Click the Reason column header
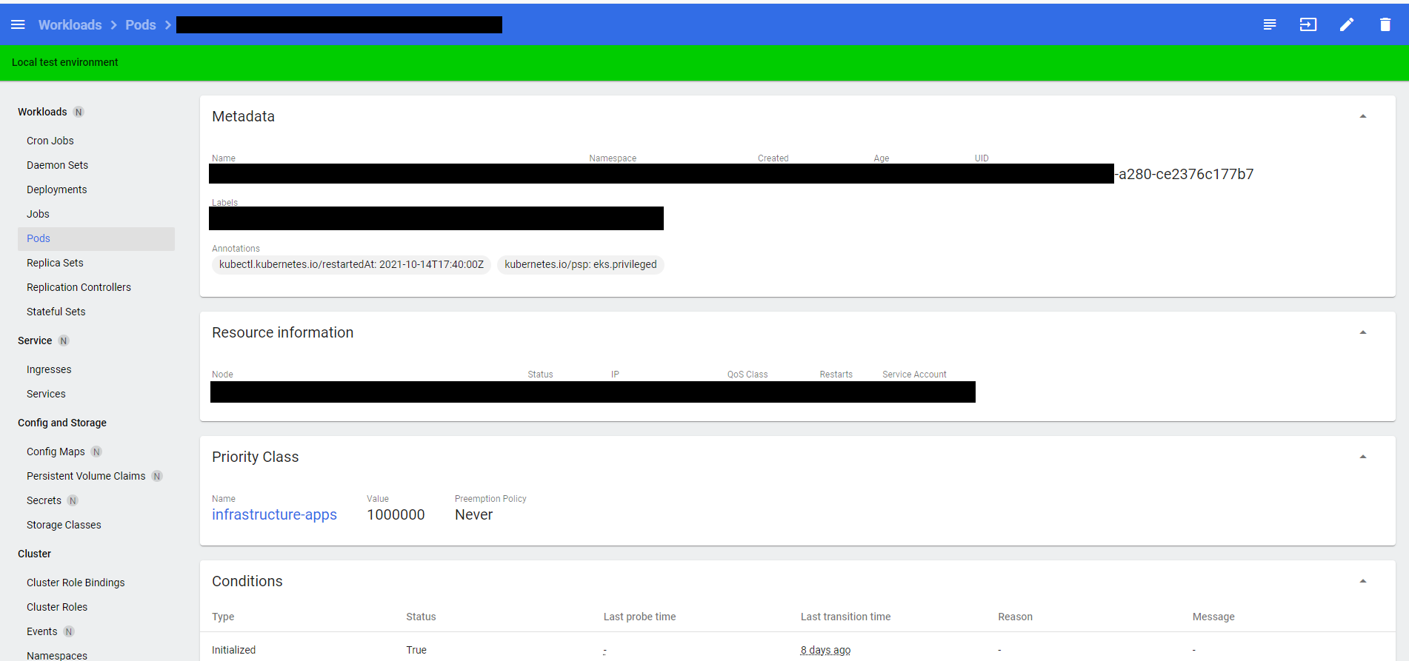 coord(1015,617)
